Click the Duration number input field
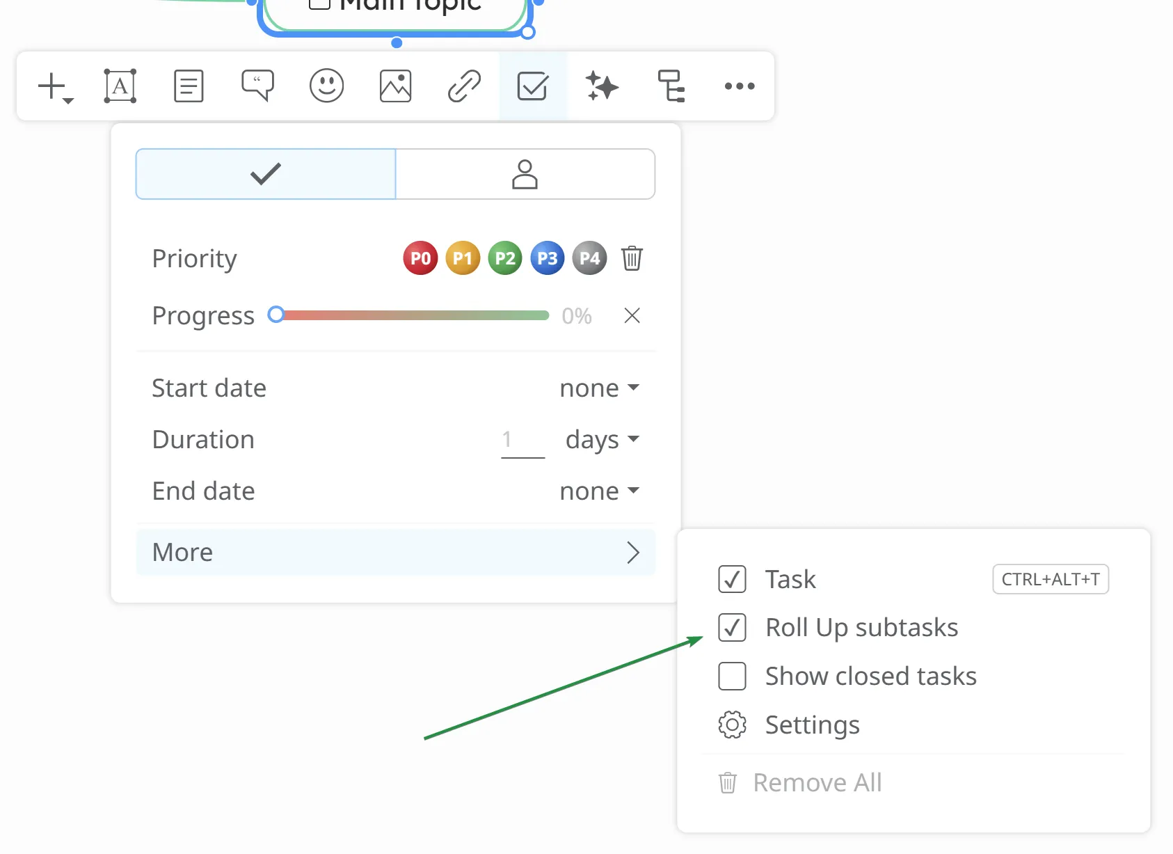1173x854 pixels. point(522,440)
